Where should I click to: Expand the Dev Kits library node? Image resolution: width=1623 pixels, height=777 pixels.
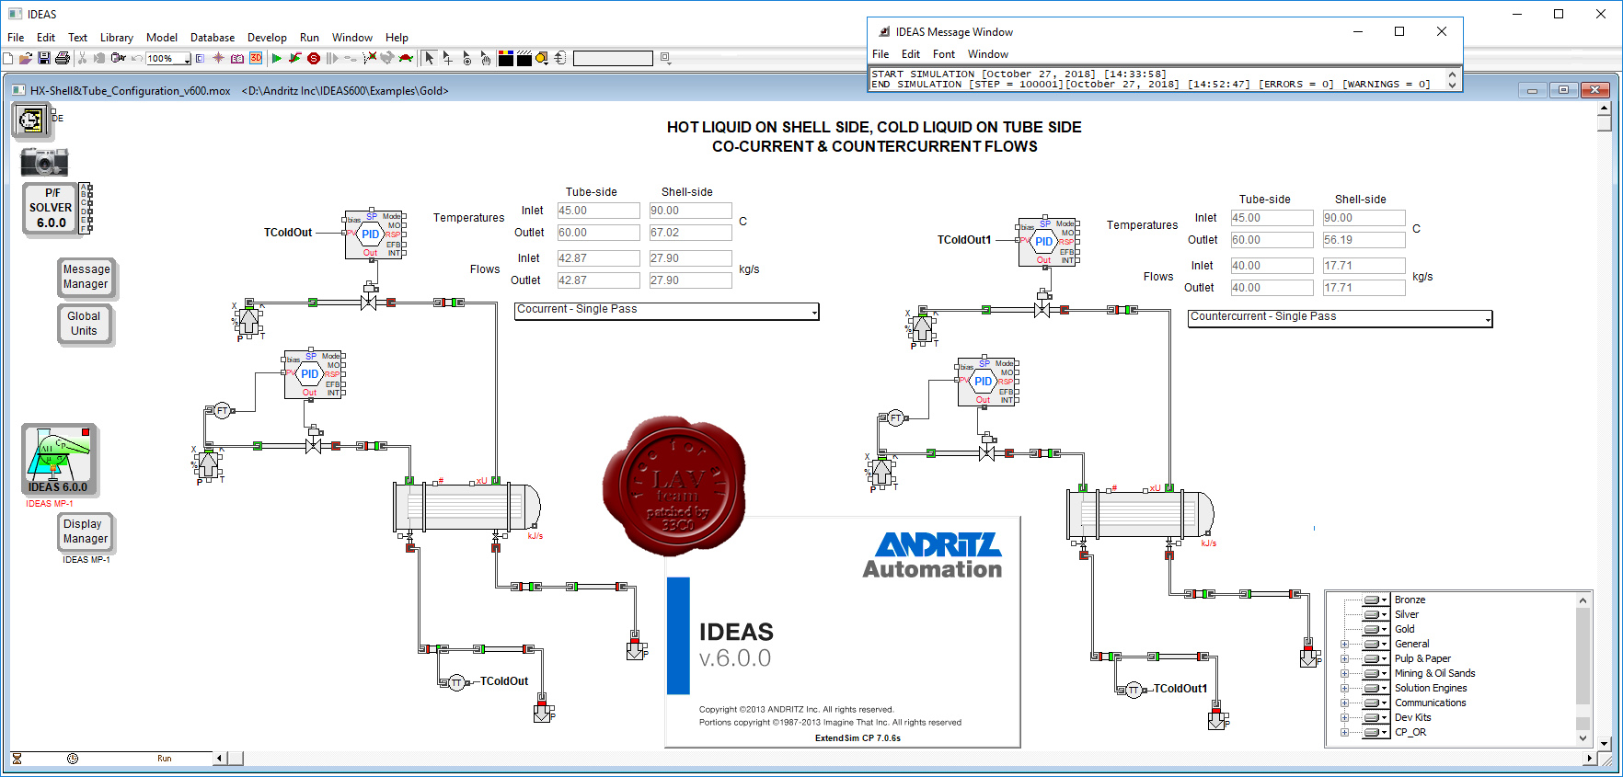(x=1344, y=717)
